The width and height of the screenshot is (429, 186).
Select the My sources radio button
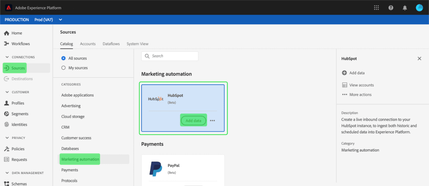[63, 68]
